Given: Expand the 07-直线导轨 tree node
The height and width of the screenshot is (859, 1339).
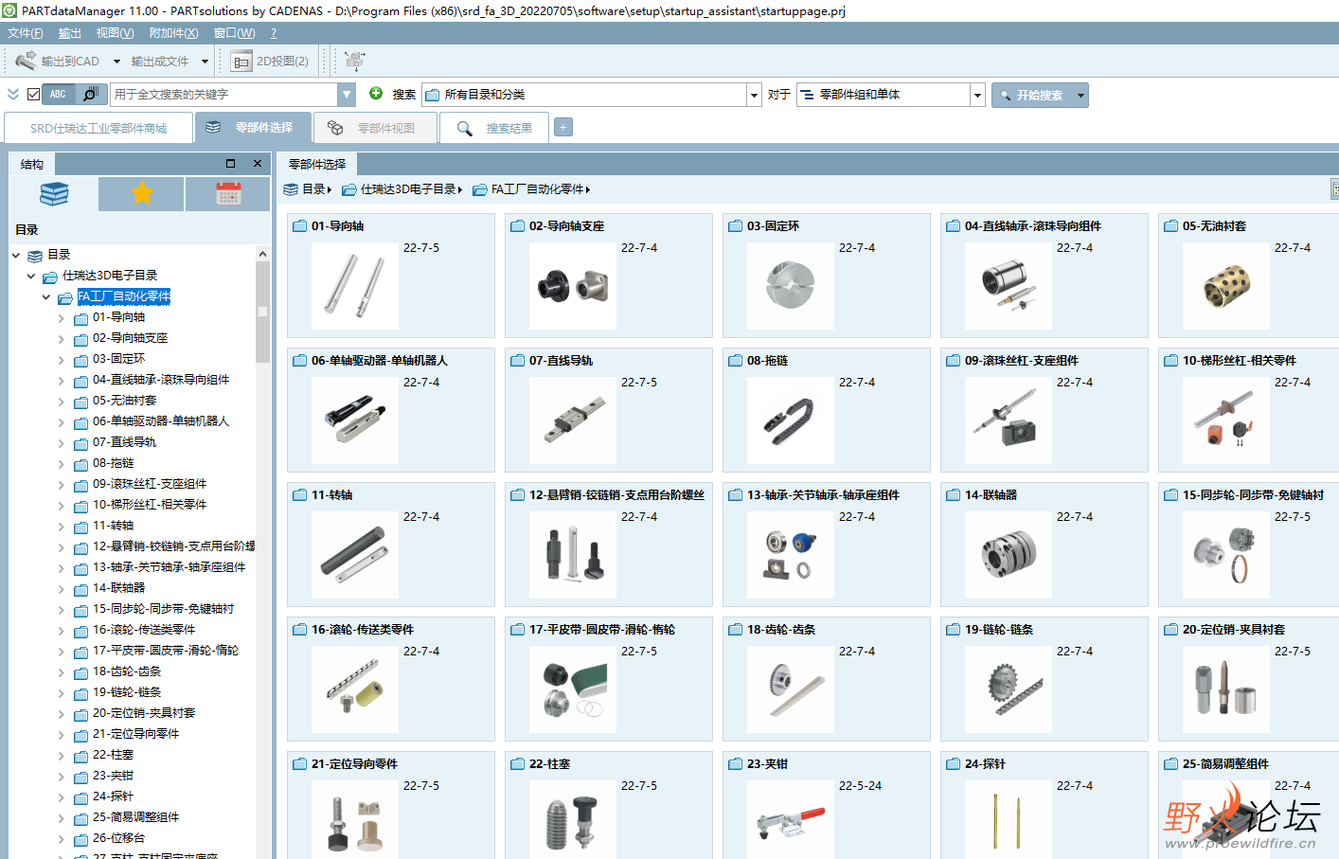Looking at the screenshot, I should [x=62, y=443].
